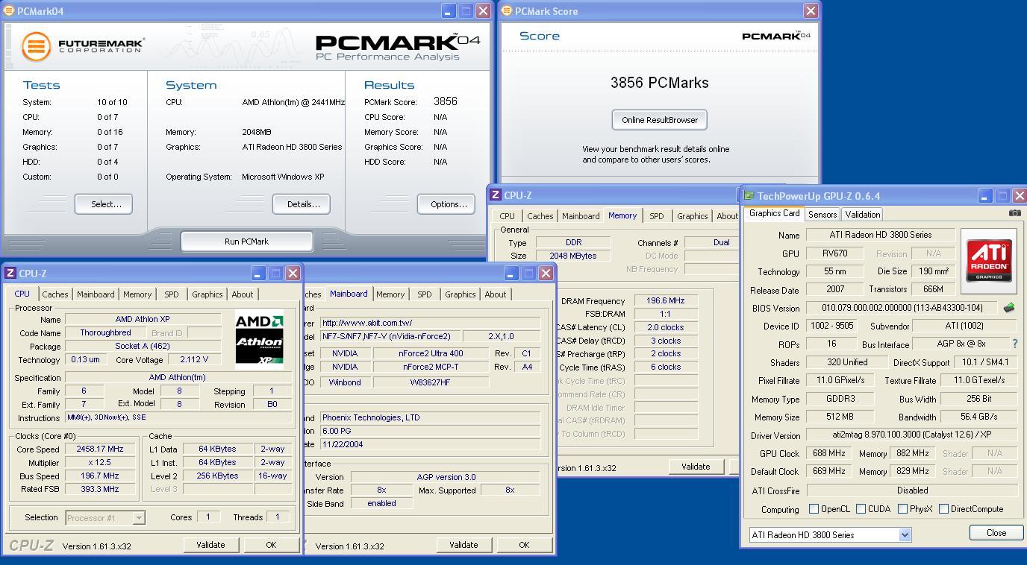Click the Details... system button

coord(302,204)
